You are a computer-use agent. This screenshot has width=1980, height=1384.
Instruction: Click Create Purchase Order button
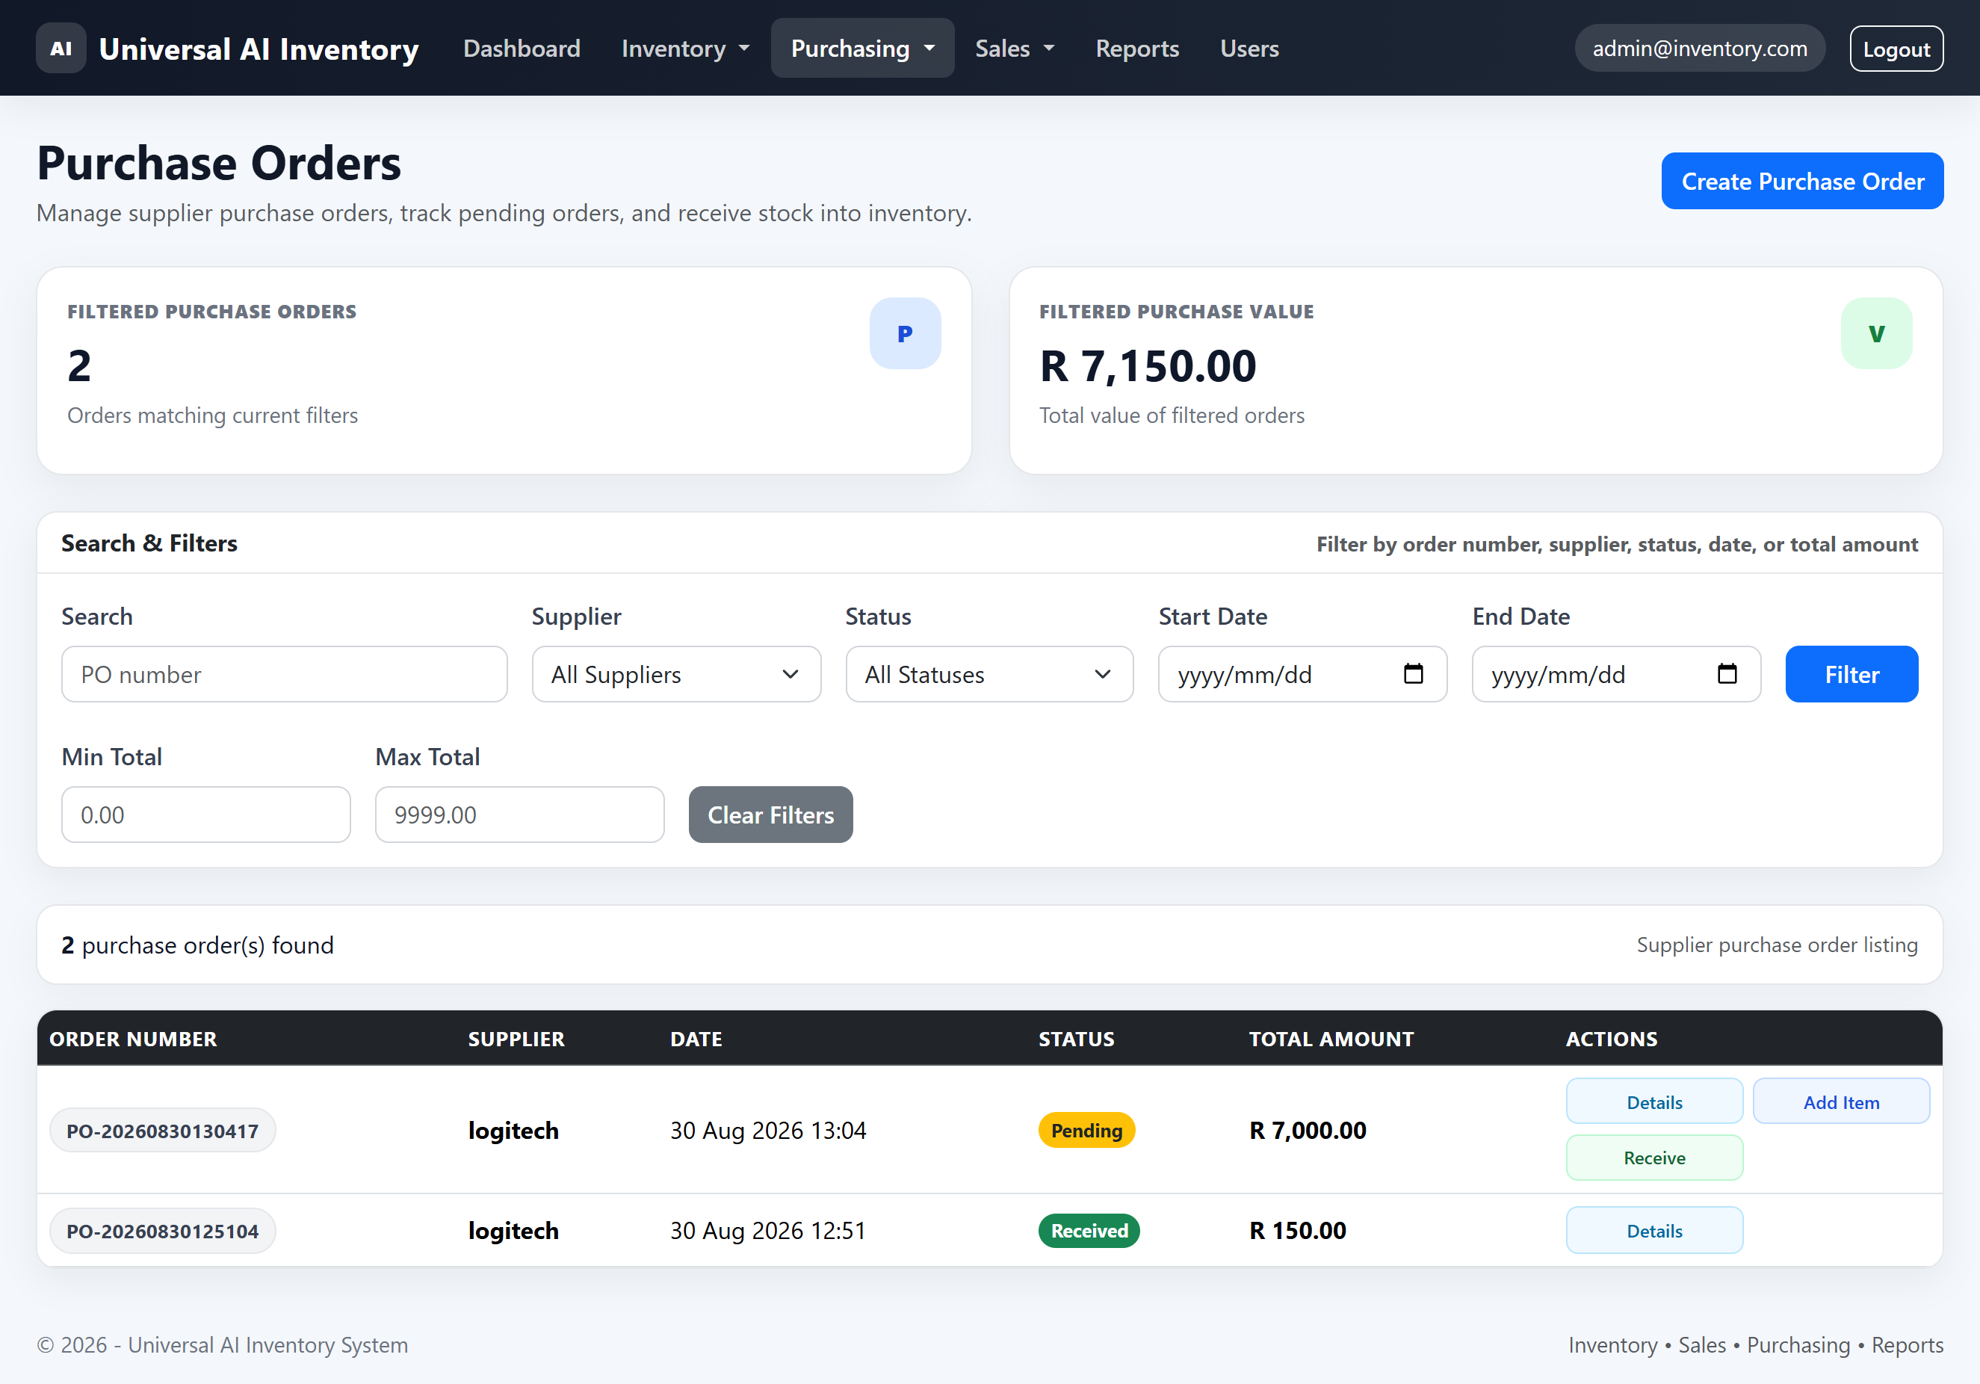coord(1802,181)
